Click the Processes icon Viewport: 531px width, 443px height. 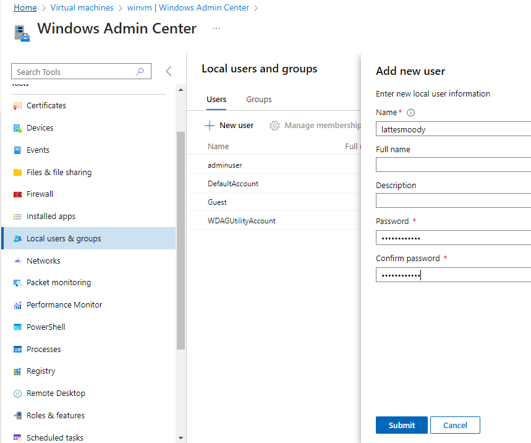(17, 350)
